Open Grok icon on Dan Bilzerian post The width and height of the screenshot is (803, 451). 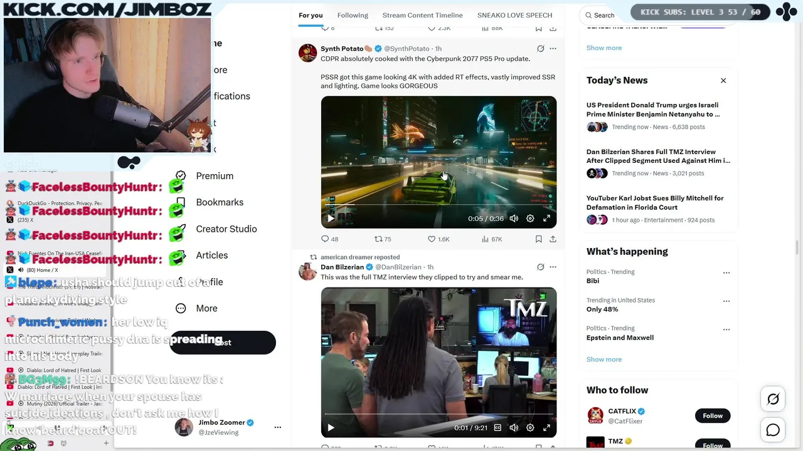[x=541, y=267]
